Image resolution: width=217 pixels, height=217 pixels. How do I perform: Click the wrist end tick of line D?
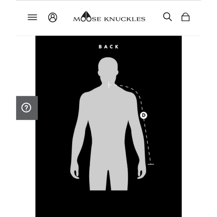point(151,164)
